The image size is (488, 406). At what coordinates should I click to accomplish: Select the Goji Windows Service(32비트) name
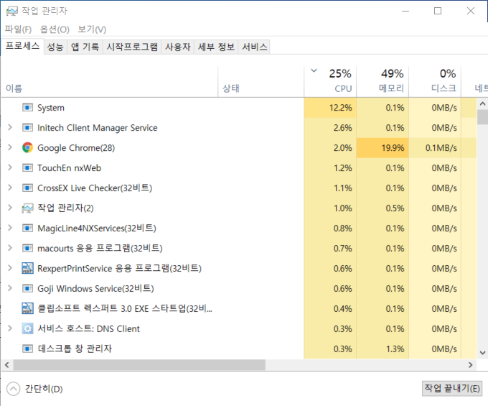pyautogui.click(x=95, y=289)
